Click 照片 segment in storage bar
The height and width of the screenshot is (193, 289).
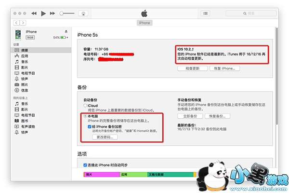coord(102,174)
